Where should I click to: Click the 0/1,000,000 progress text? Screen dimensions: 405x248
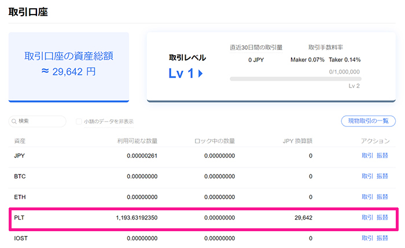[344, 72]
